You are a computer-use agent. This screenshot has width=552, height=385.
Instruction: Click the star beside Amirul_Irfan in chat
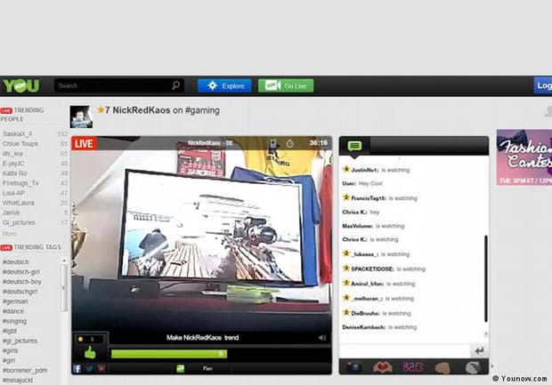(346, 283)
